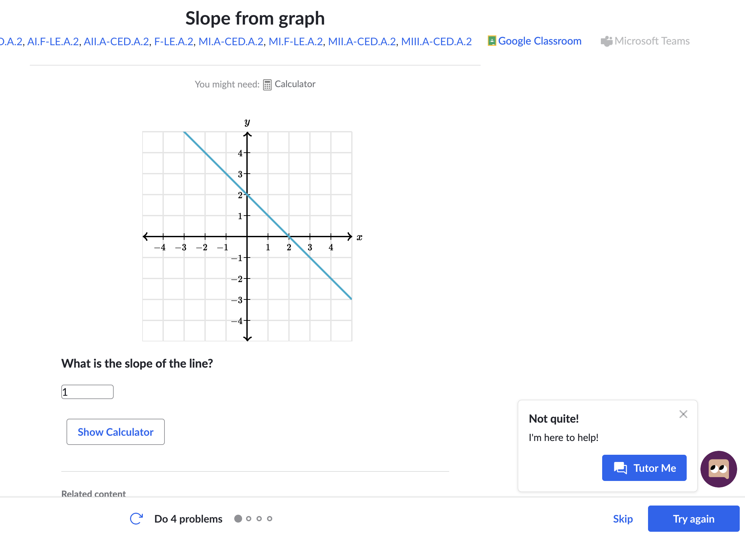Viewport: 745px width, 536px height.
Task: Open the Google Classroom share link
Action: [539, 41]
